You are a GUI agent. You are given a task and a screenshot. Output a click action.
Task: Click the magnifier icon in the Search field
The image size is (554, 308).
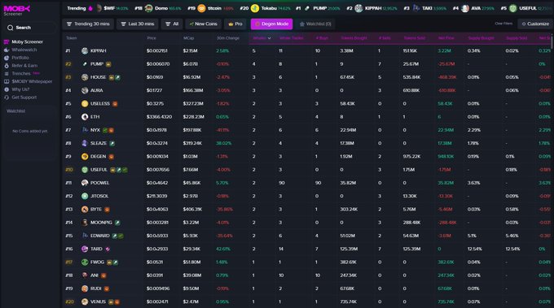coord(11,28)
